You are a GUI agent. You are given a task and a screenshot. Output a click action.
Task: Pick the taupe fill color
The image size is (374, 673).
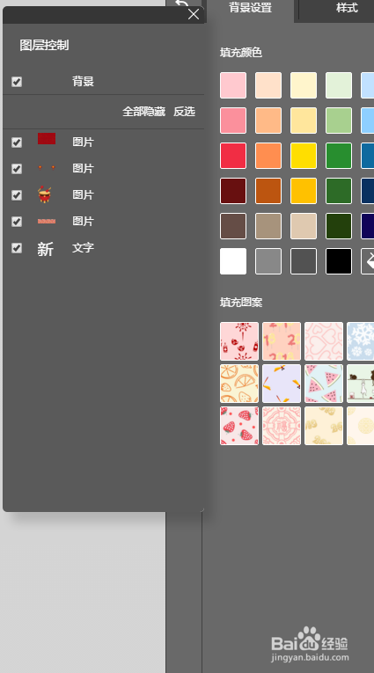click(x=268, y=226)
